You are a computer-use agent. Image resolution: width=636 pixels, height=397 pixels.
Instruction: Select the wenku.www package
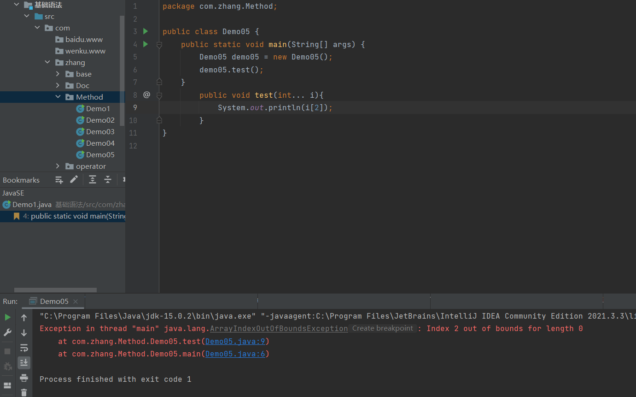click(x=85, y=51)
